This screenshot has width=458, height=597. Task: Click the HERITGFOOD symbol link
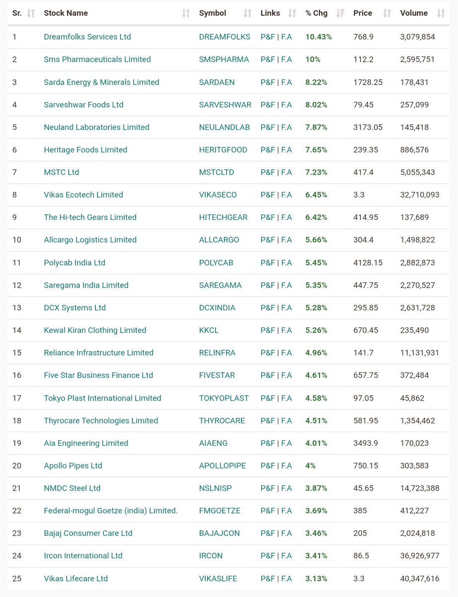pos(223,150)
